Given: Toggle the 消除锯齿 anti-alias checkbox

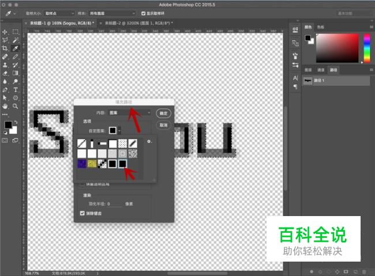Looking at the screenshot, I should click(x=82, y=213).
